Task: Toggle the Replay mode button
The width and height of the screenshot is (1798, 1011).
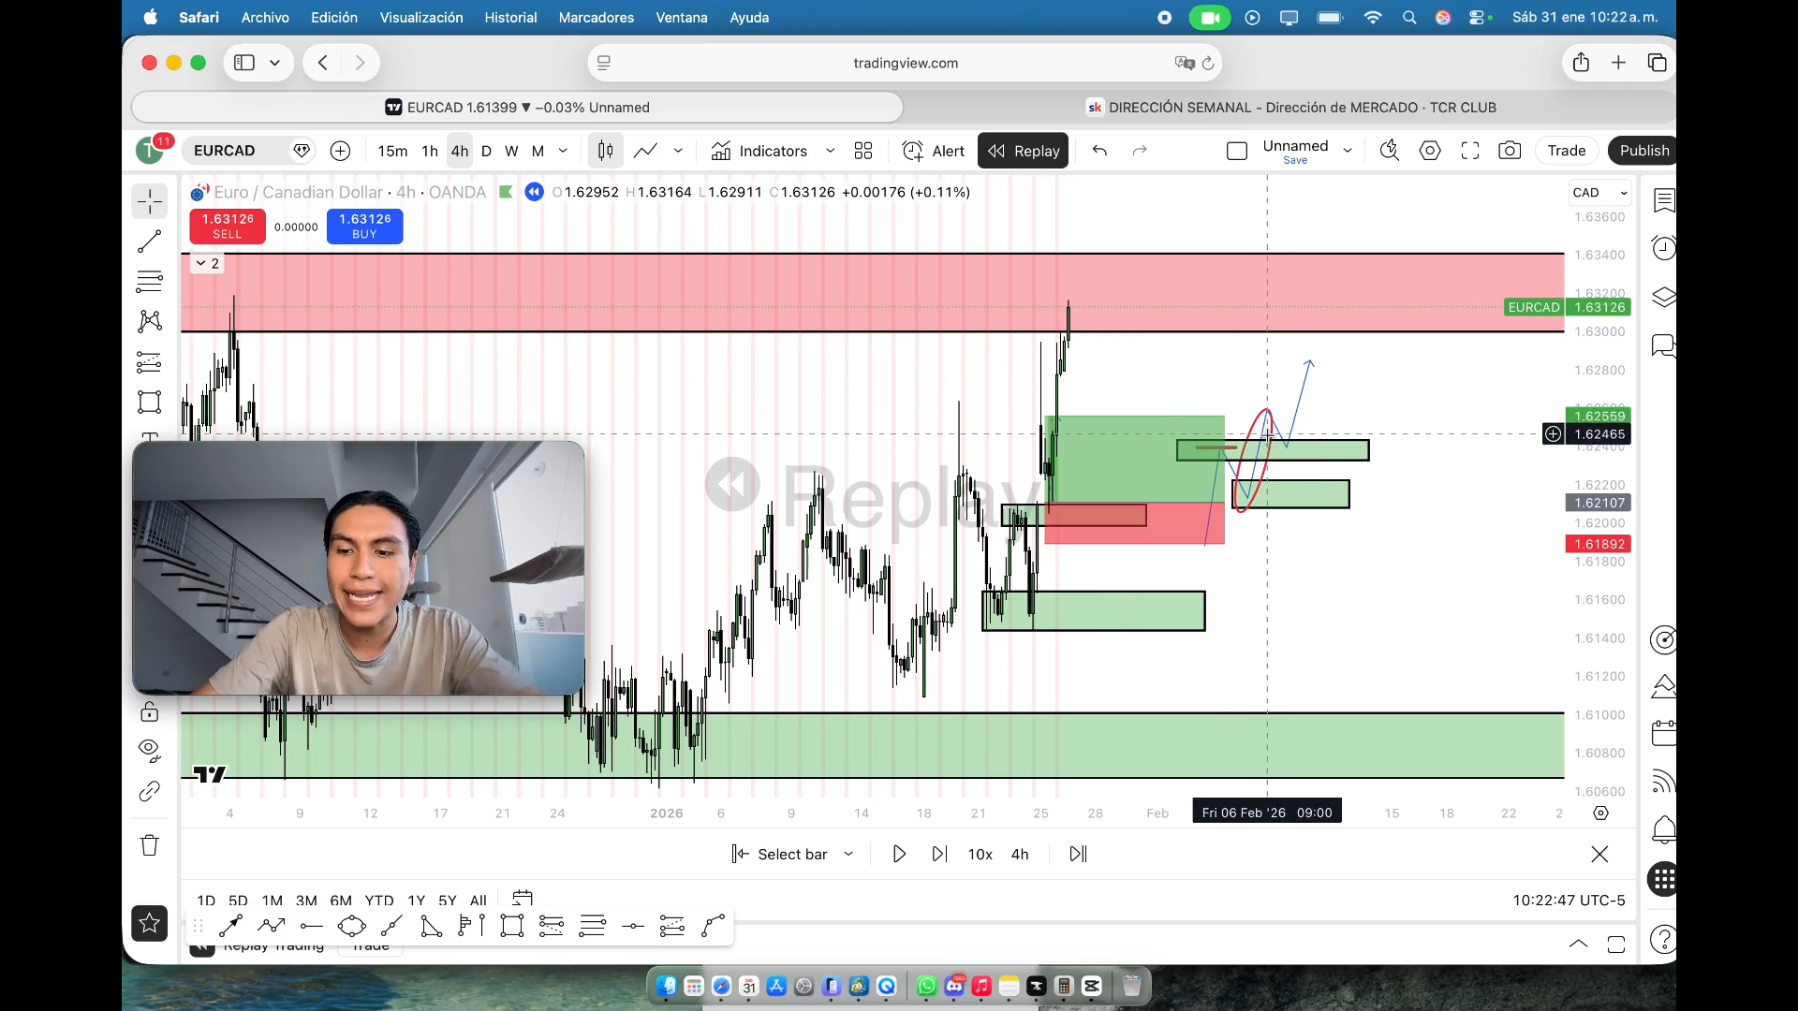Action: tap(1024, 151)
